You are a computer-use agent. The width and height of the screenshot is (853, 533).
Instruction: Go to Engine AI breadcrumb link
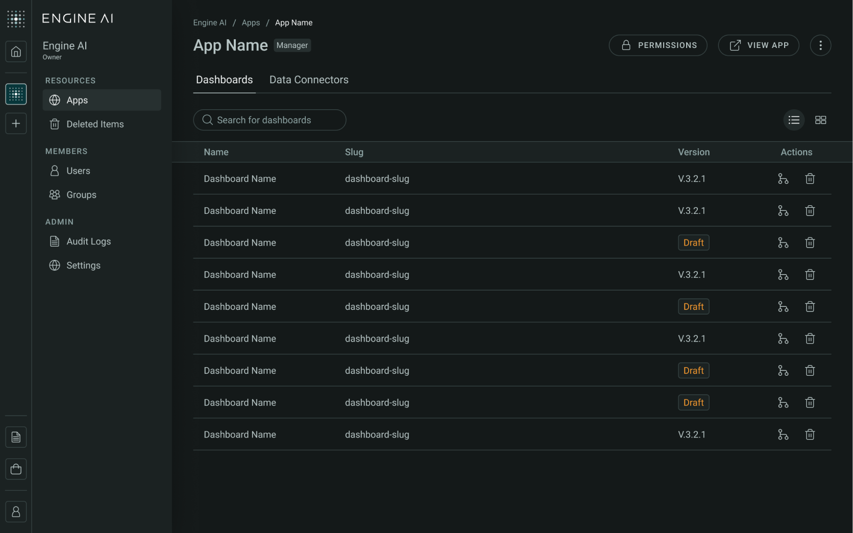(210, 22)
